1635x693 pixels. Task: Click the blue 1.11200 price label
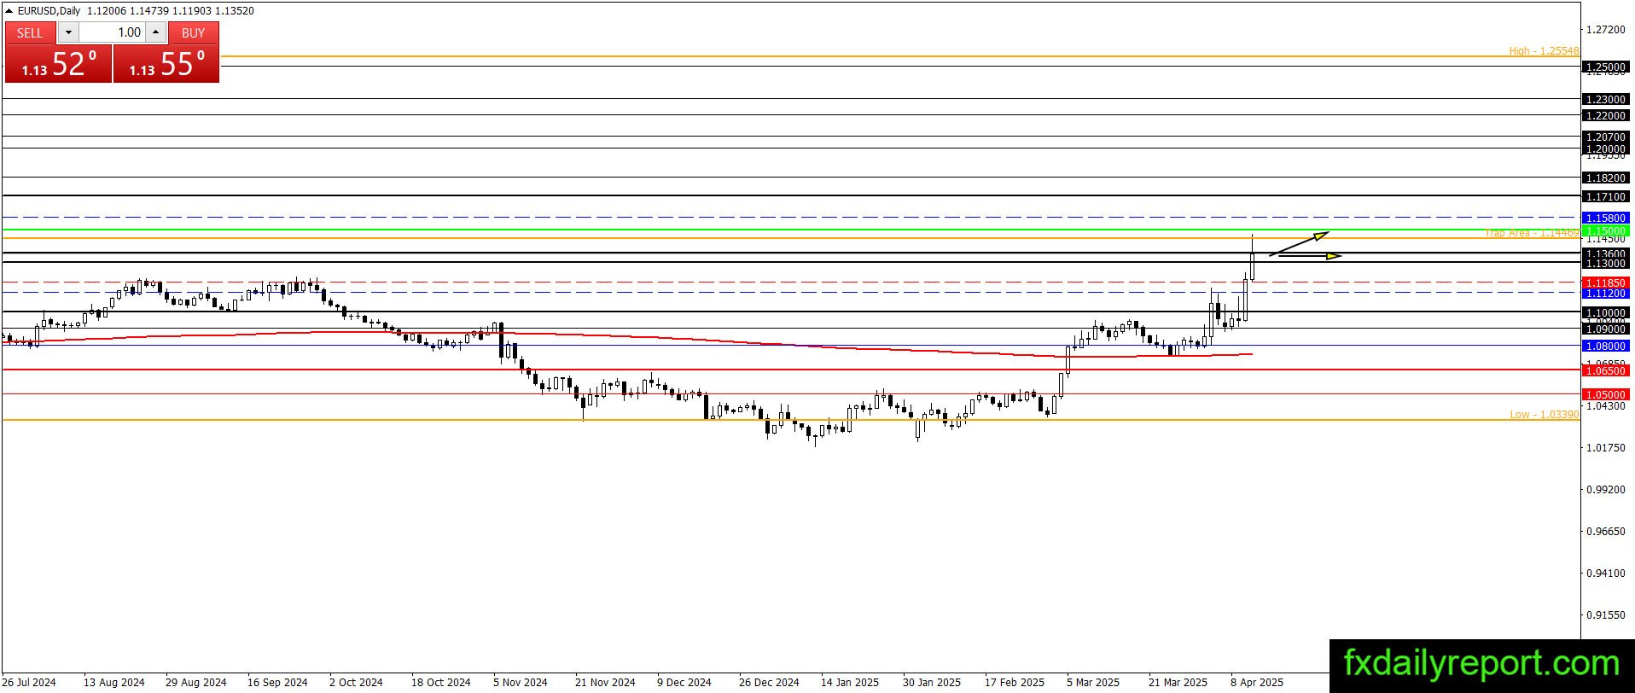[x=1605, y=293]
